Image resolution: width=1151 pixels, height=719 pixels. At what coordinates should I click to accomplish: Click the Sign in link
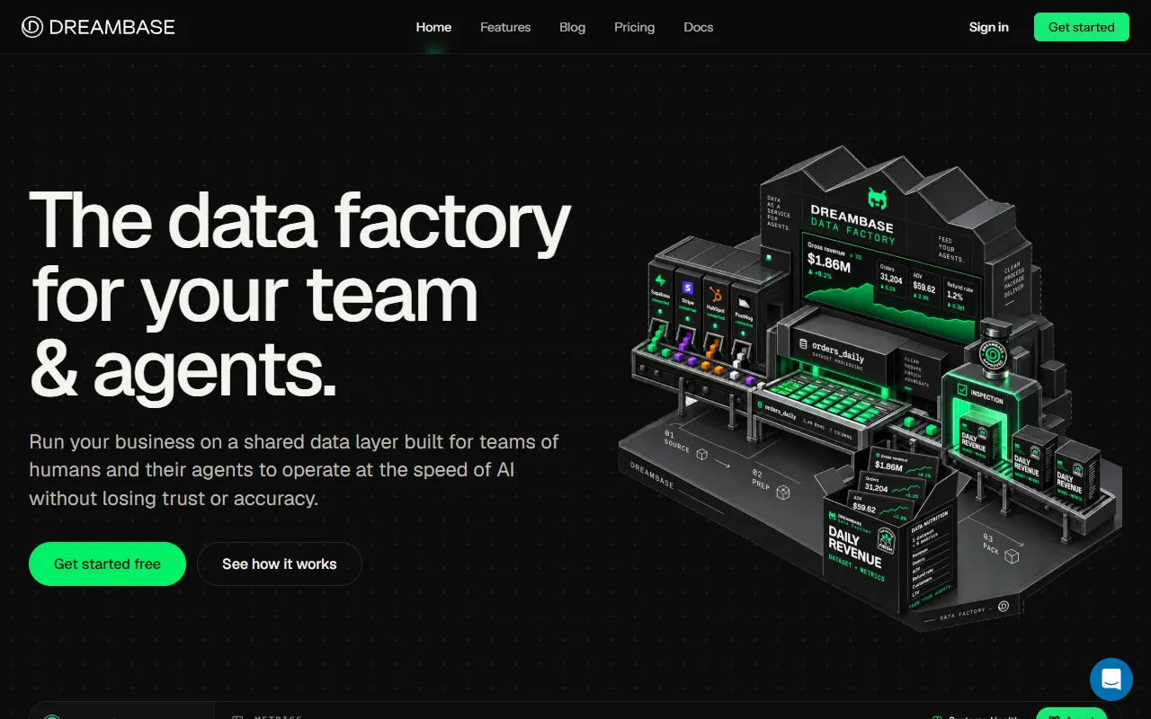[988, 27]
